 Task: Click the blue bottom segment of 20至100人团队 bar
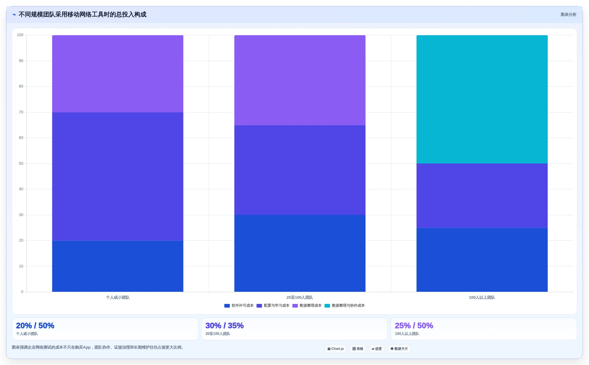tap(300, 253)
